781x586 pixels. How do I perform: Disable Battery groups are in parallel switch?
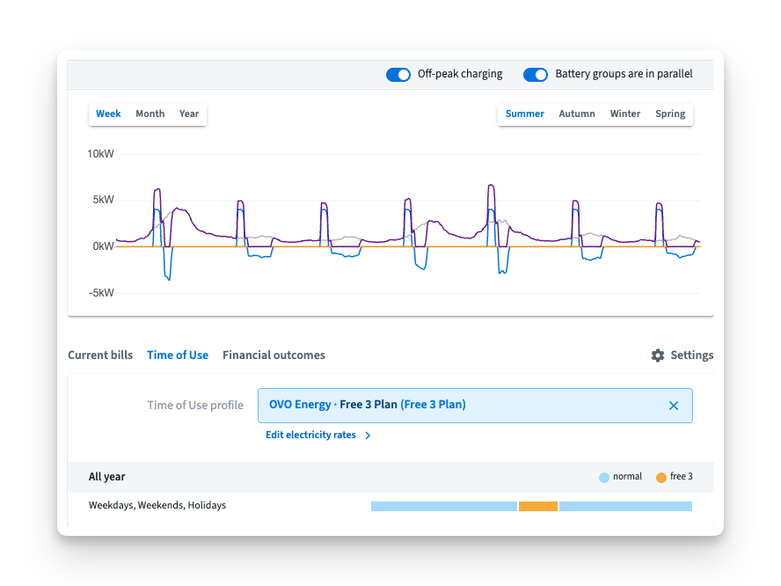[536, 75]
